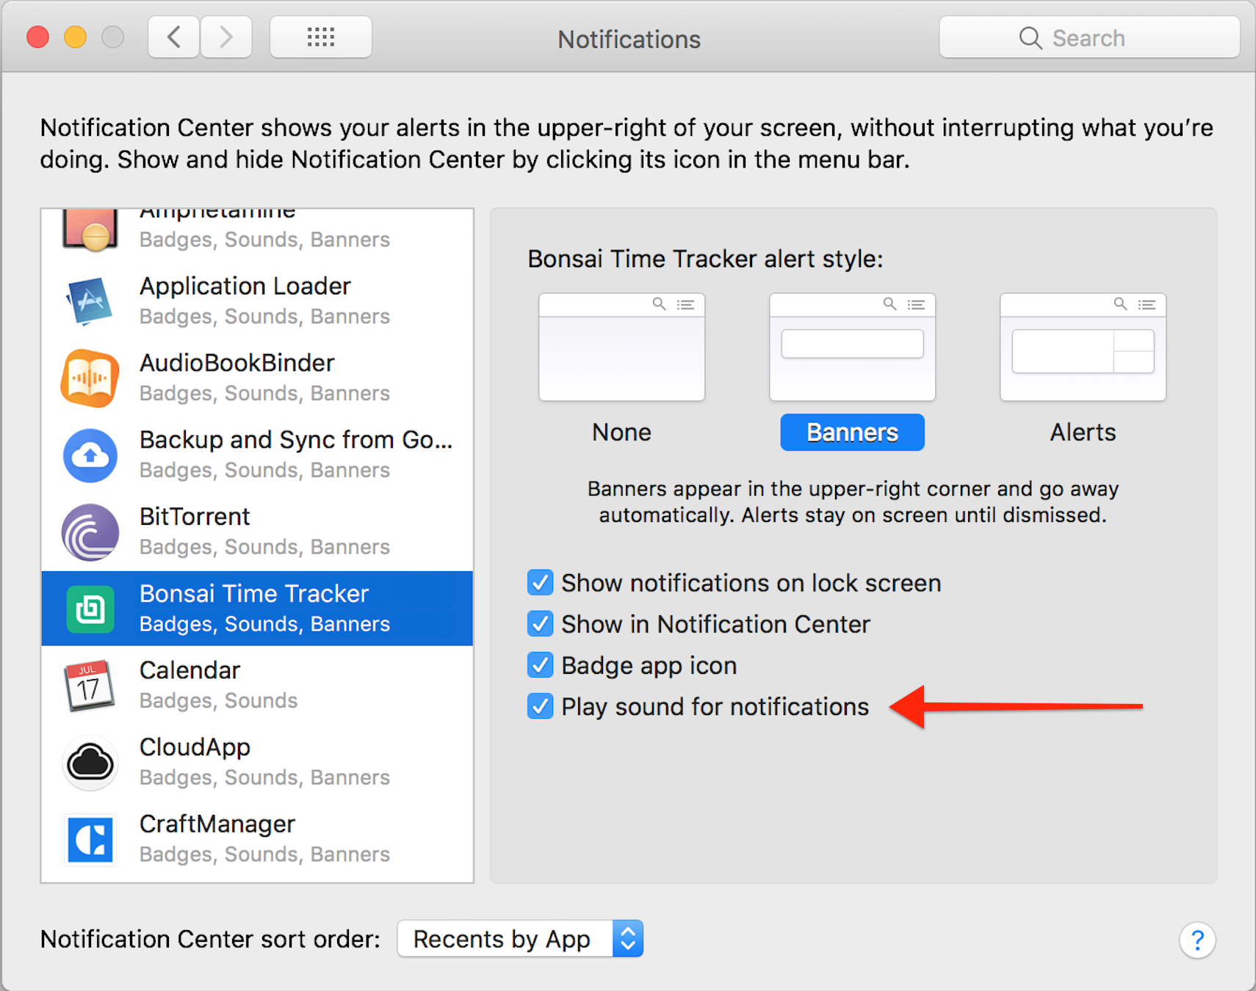
Task: Select CloudApp in the app list
Action: pyautogui.click(x=257, y=763)
